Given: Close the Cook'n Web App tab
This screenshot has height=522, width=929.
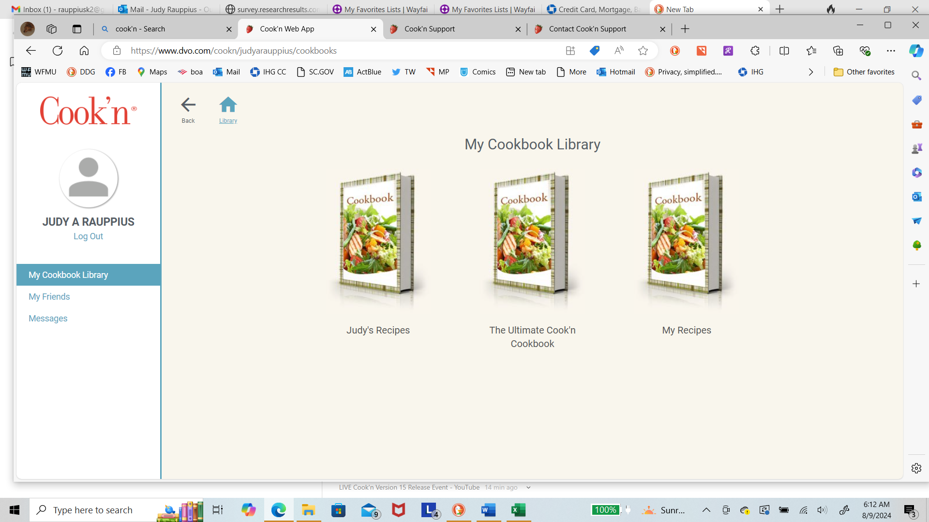Looking at the screenshot, I should 374,29.
